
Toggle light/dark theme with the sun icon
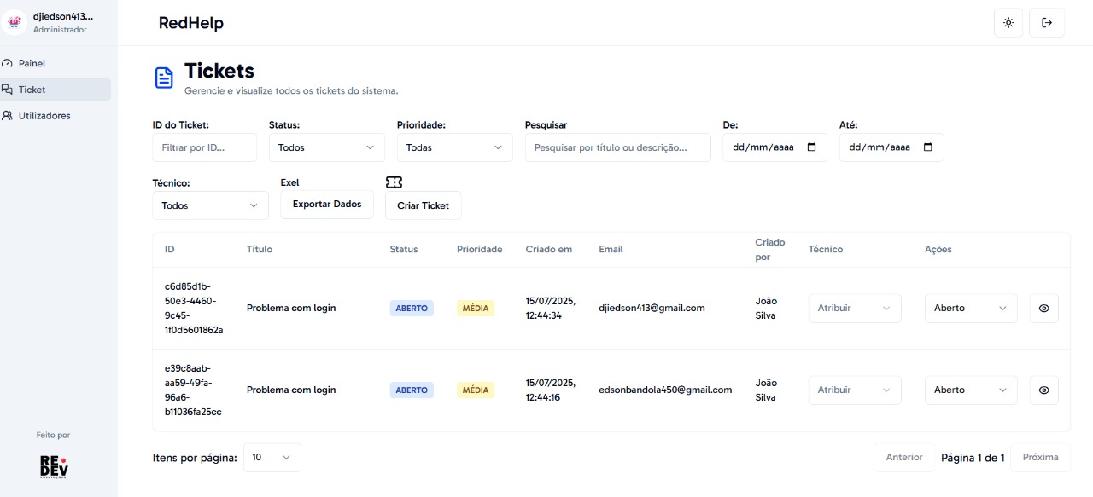pyautogui.click(x=1008, y=22)
